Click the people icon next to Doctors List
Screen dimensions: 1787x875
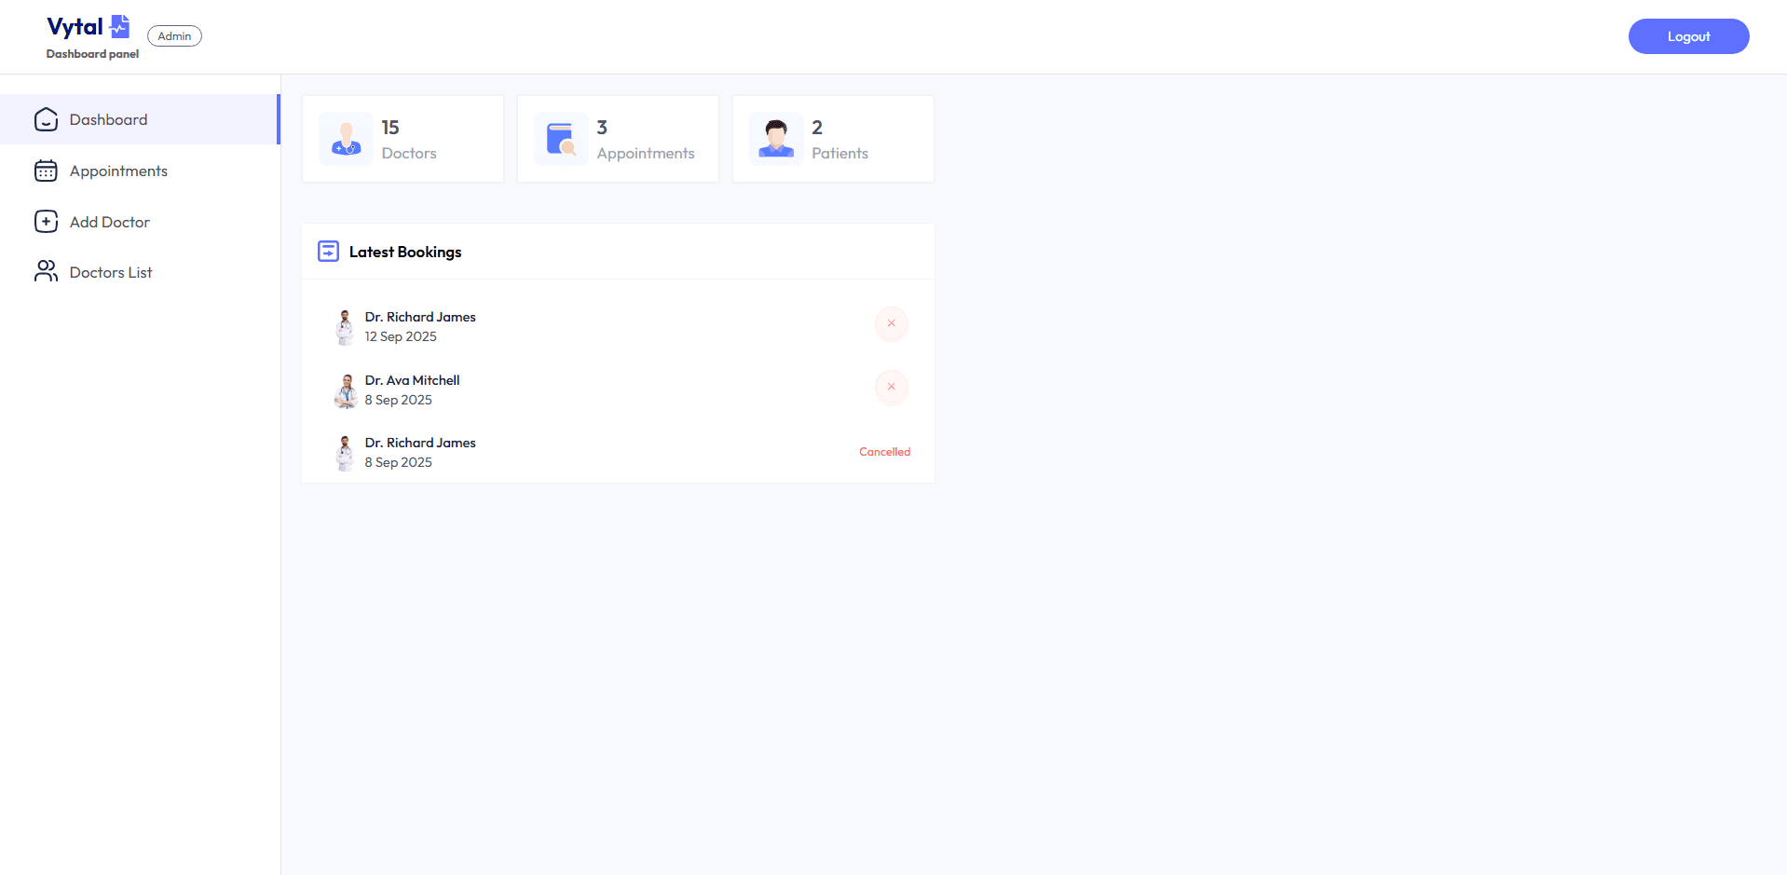click(x=47, y=271)
